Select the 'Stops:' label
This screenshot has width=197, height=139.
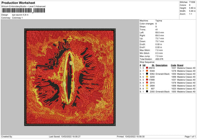pyautogui.click(x=143, y=27)
